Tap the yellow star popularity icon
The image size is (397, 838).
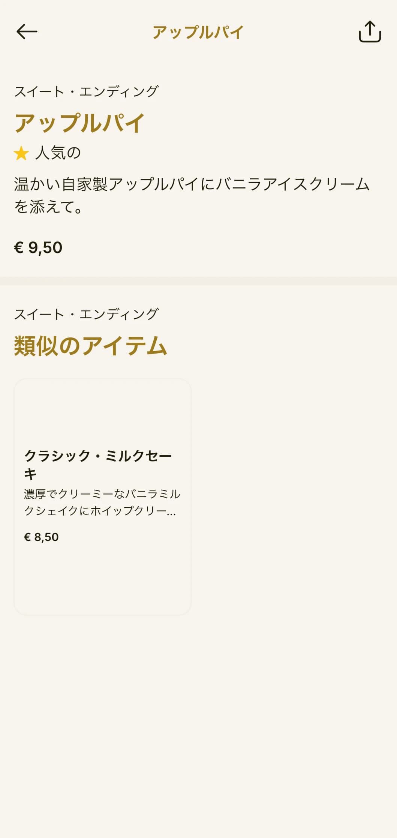tap(21, 153)
